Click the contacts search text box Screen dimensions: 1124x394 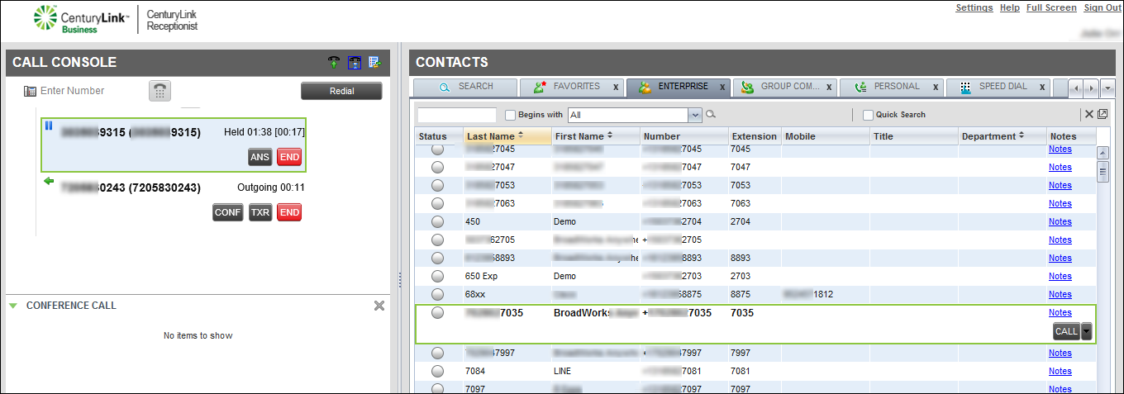(457, 115)
